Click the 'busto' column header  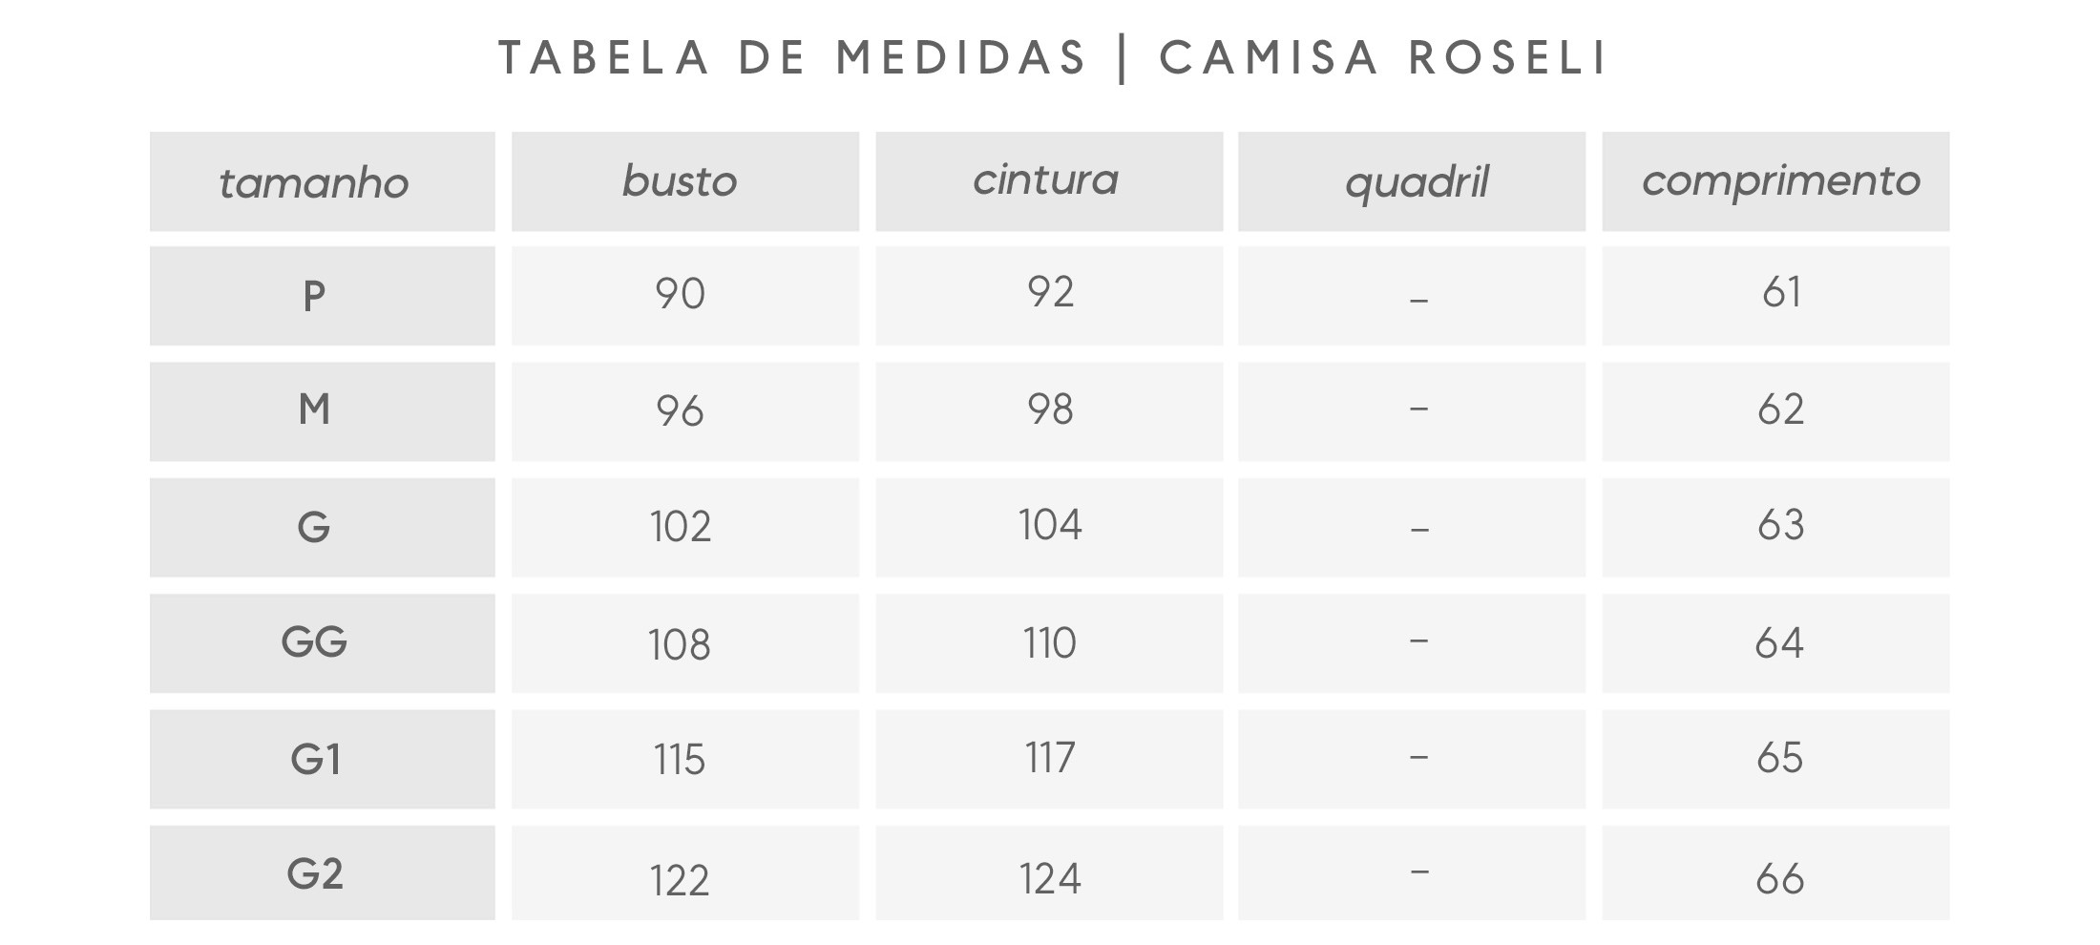[x=680, y=181]
